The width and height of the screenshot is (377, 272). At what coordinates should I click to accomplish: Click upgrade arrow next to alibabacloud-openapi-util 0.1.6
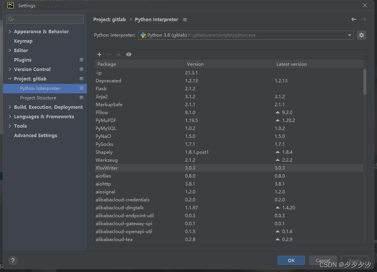click(277, 231)
